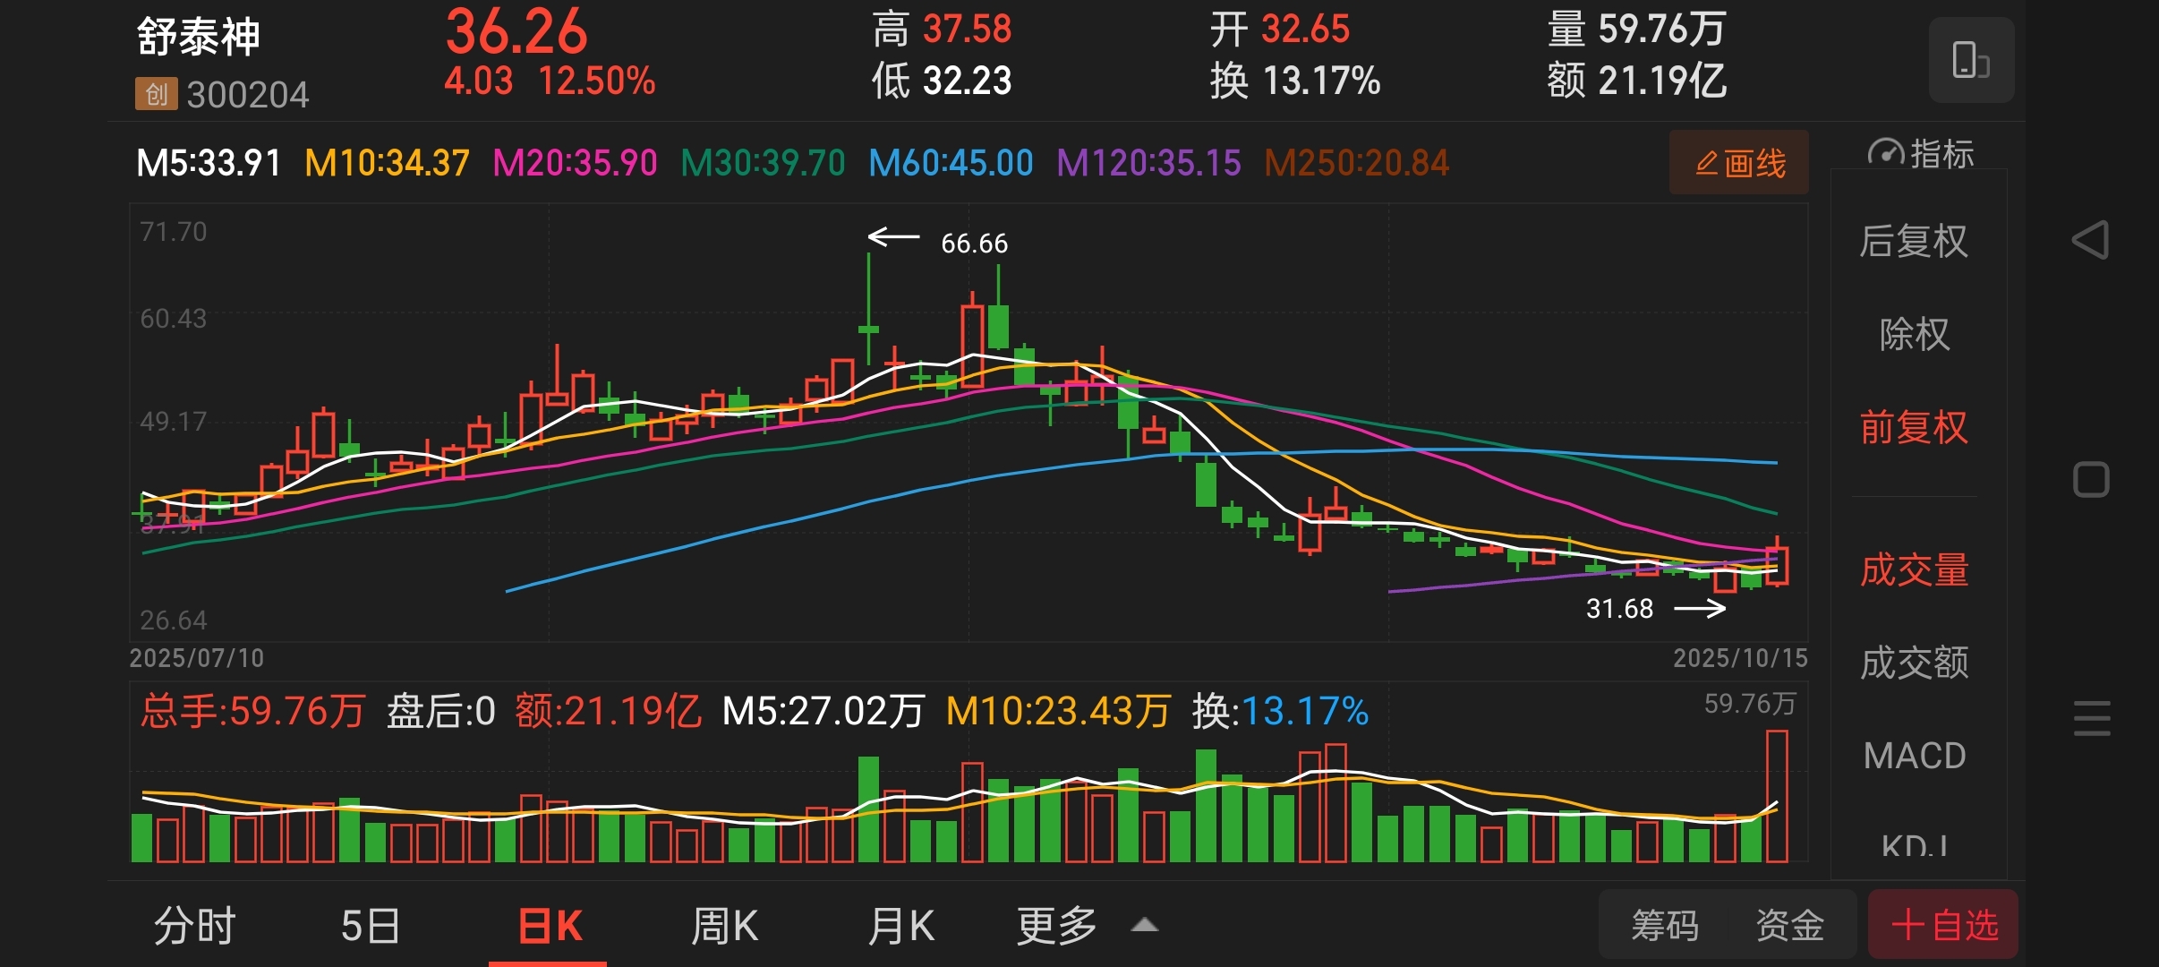The height and width of the screenshot is (967, 2159).
Task: Switch sub-chart to 成交额 indicator
Action: (x=1914, y=663)
